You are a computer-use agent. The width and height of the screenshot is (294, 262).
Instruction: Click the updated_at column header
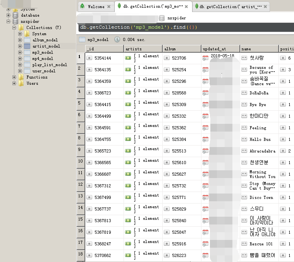221,49
